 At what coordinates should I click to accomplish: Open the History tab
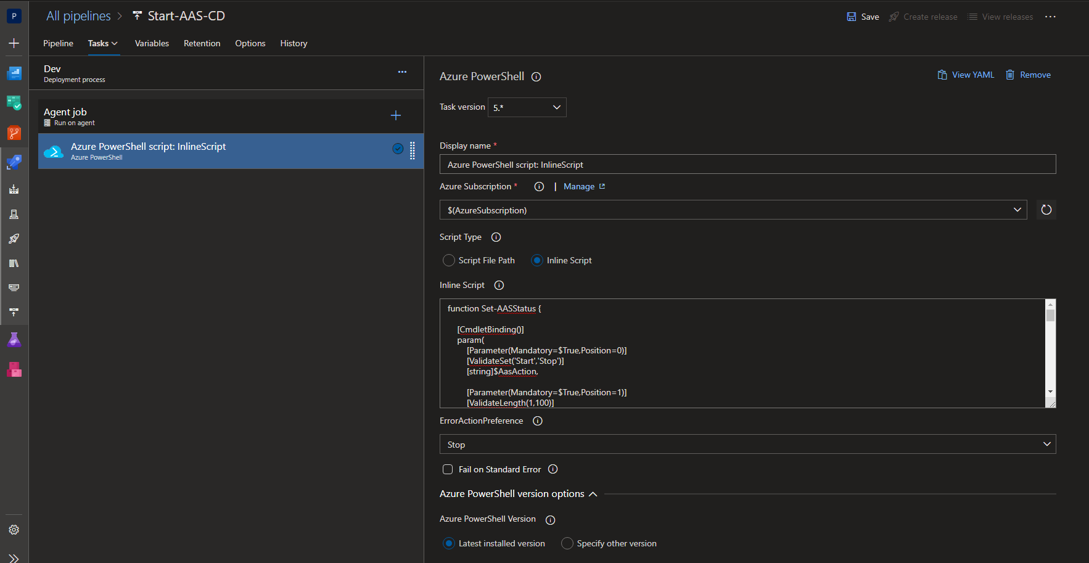click(x=294, y=43)
